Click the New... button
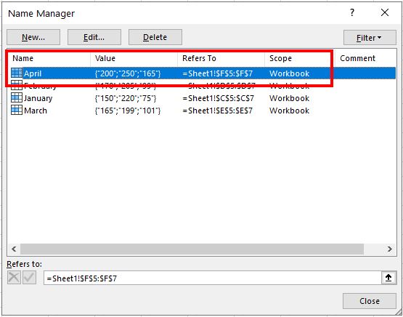 [33, 37]
